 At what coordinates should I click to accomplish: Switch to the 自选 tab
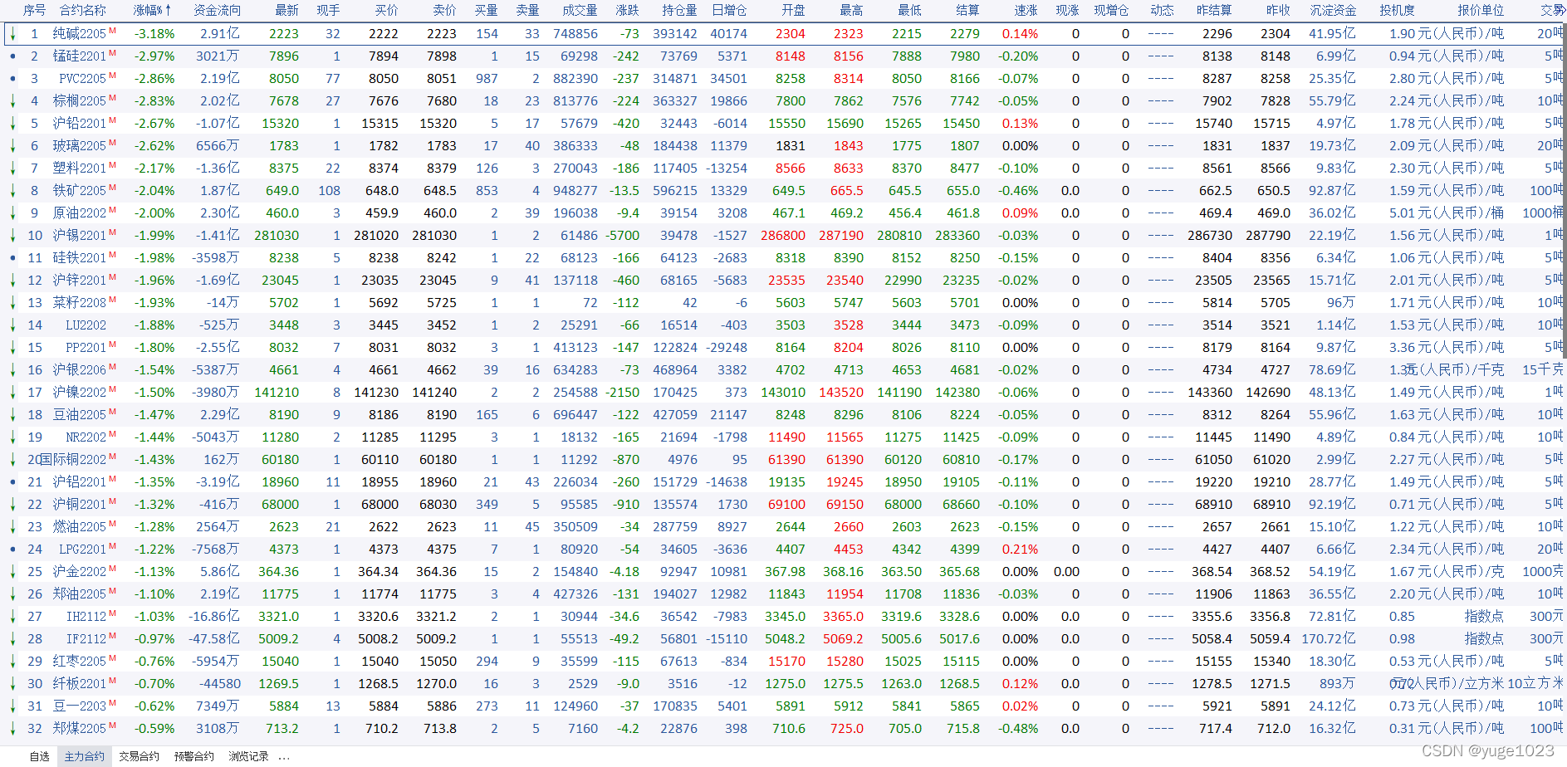[x=39, y=756]
